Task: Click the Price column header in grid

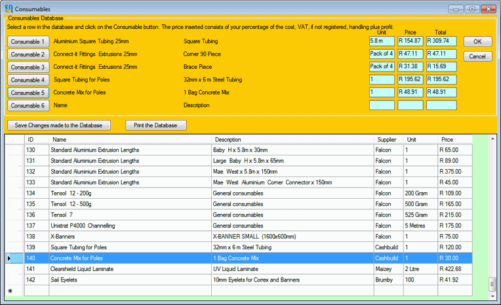Action: click(447, 140)
